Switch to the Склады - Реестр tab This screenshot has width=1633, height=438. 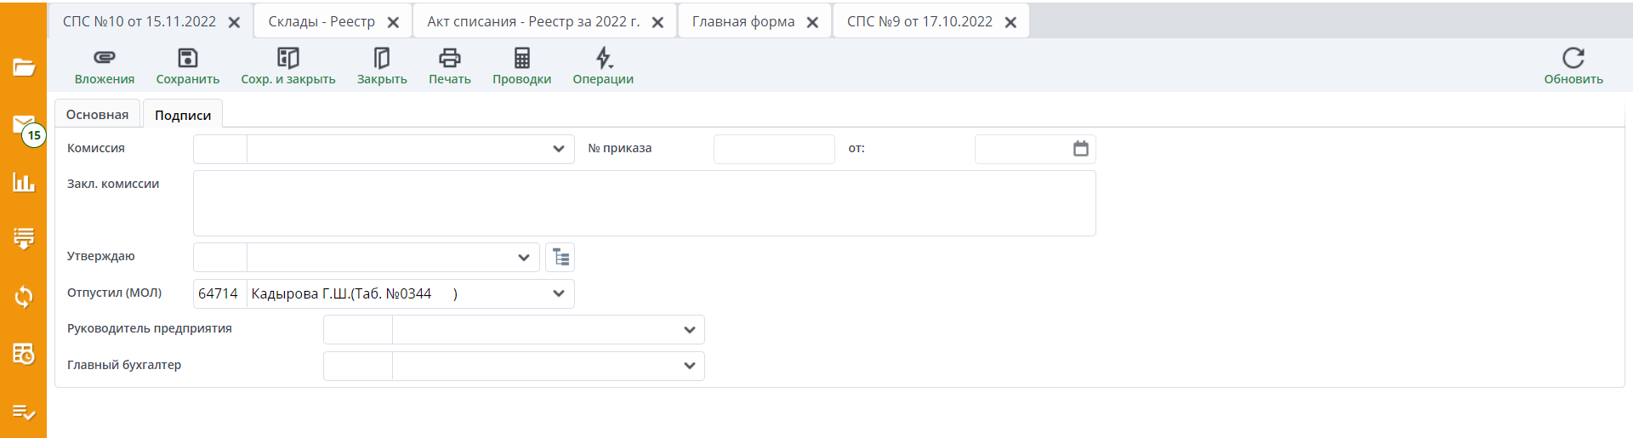321,22
